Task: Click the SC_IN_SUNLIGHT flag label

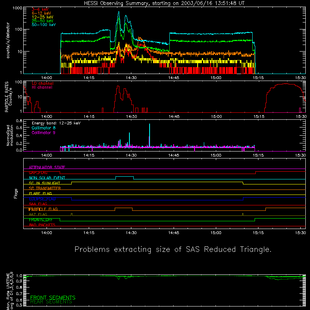Action: point(45,183)
